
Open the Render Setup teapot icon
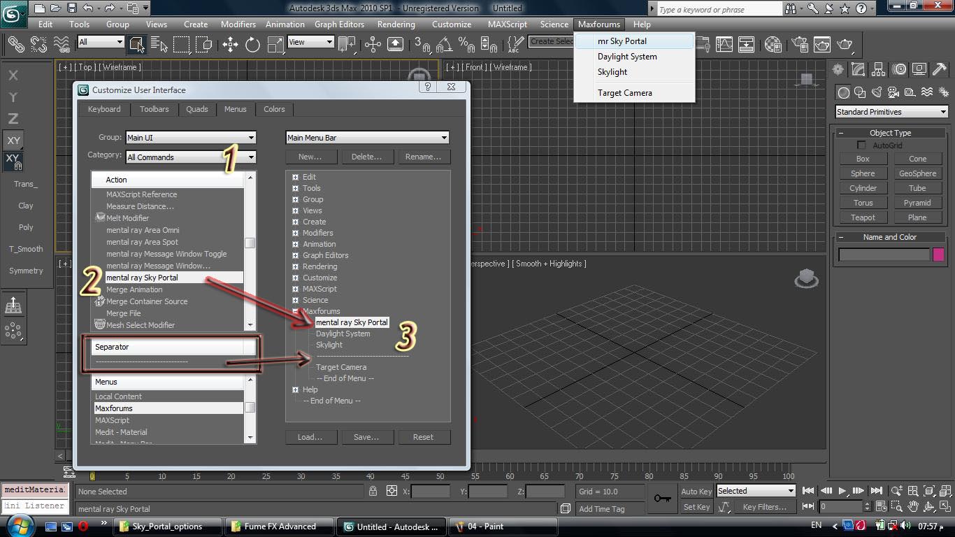coord(798,44)
